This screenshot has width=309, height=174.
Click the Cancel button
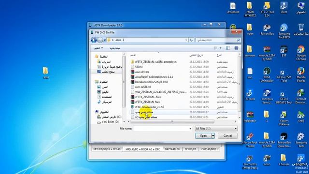click(x=227, y=136)
